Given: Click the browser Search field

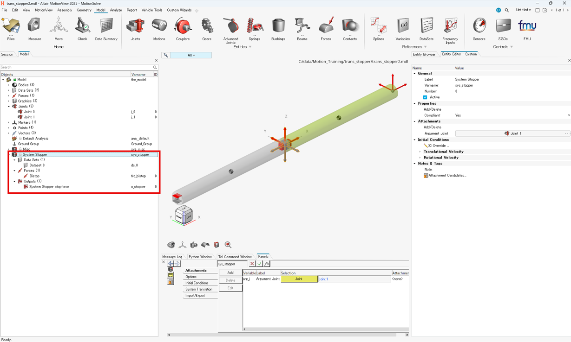Looking at the screenshot, I should click(76, 68).
